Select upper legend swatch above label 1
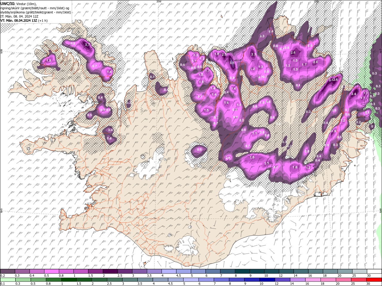The image size is (382, 286). click(81, 271)
